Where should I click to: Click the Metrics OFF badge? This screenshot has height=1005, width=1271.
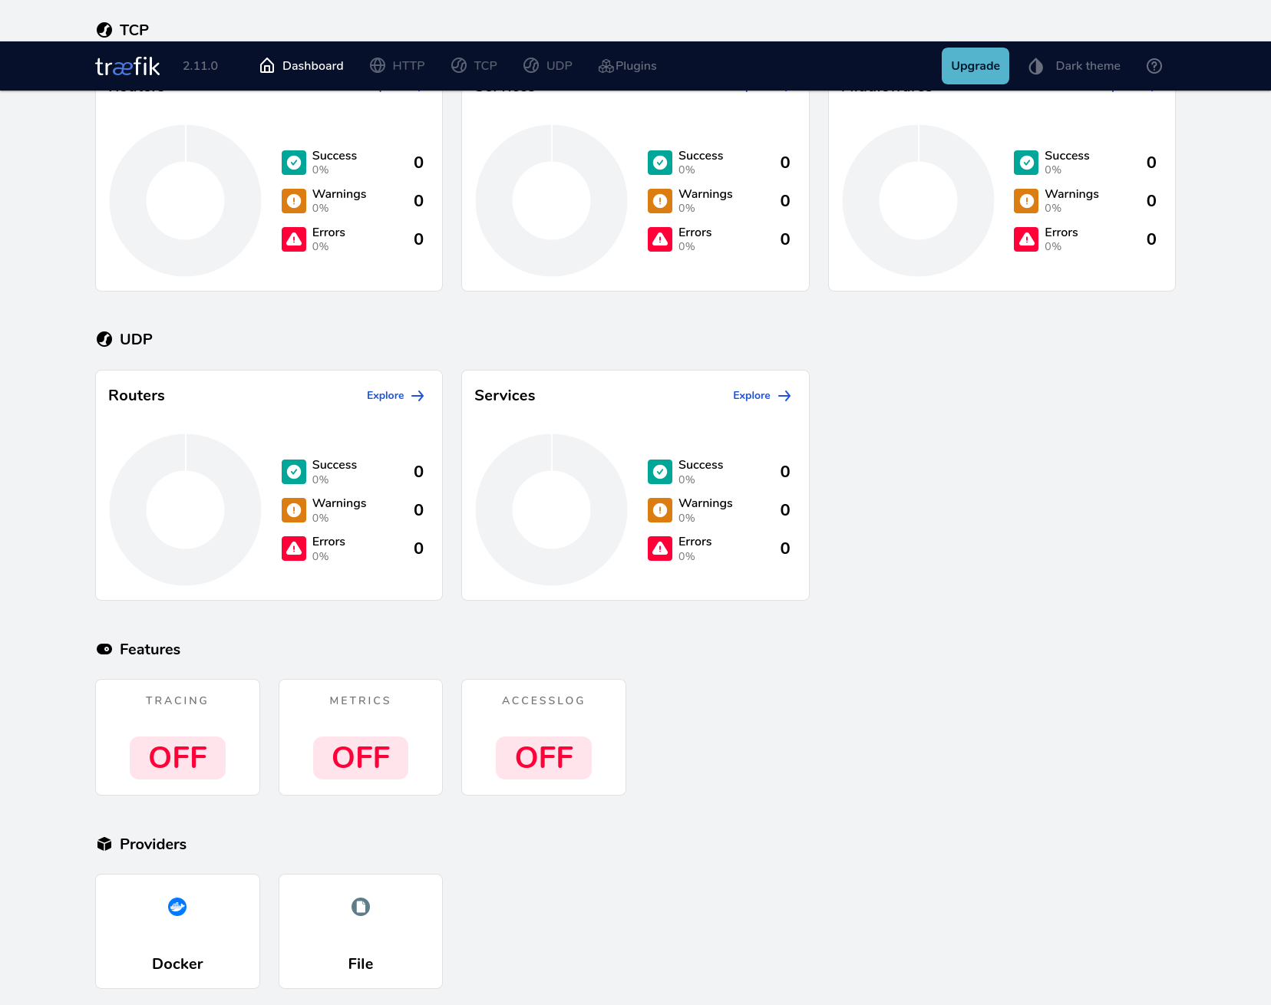point(361,758)
